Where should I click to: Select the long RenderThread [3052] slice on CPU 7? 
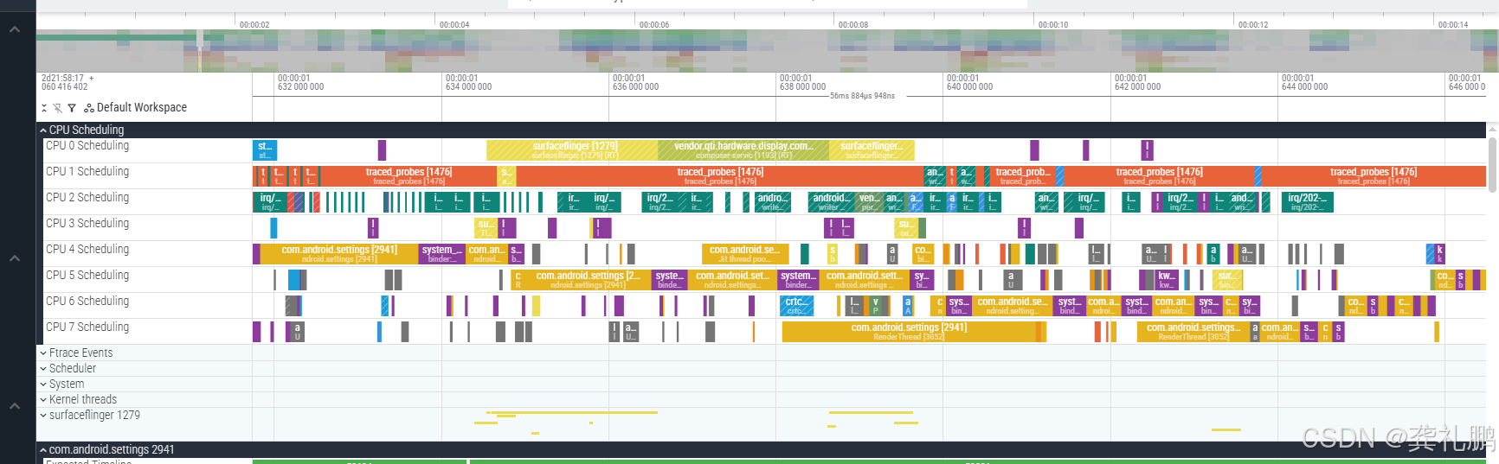(x=909, y=332)
